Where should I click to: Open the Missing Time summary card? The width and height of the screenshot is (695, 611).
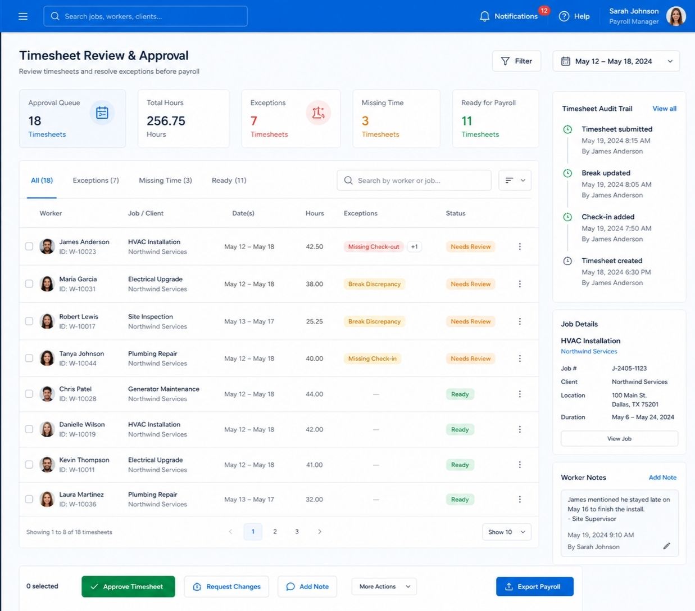[396, 119]
